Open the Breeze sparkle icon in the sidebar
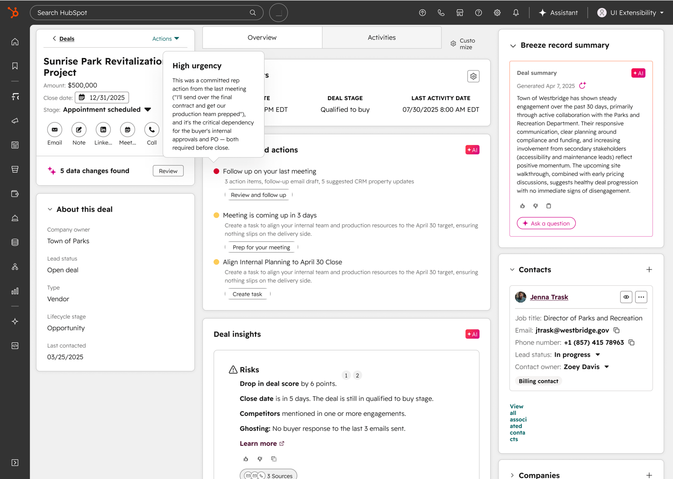Viewport: 673px width, 479px height. click(15, 321)
